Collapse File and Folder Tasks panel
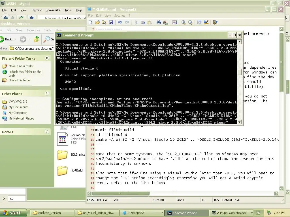Viewport: 290px width, 217px height. pyautogui.click(x=47, y=58)
